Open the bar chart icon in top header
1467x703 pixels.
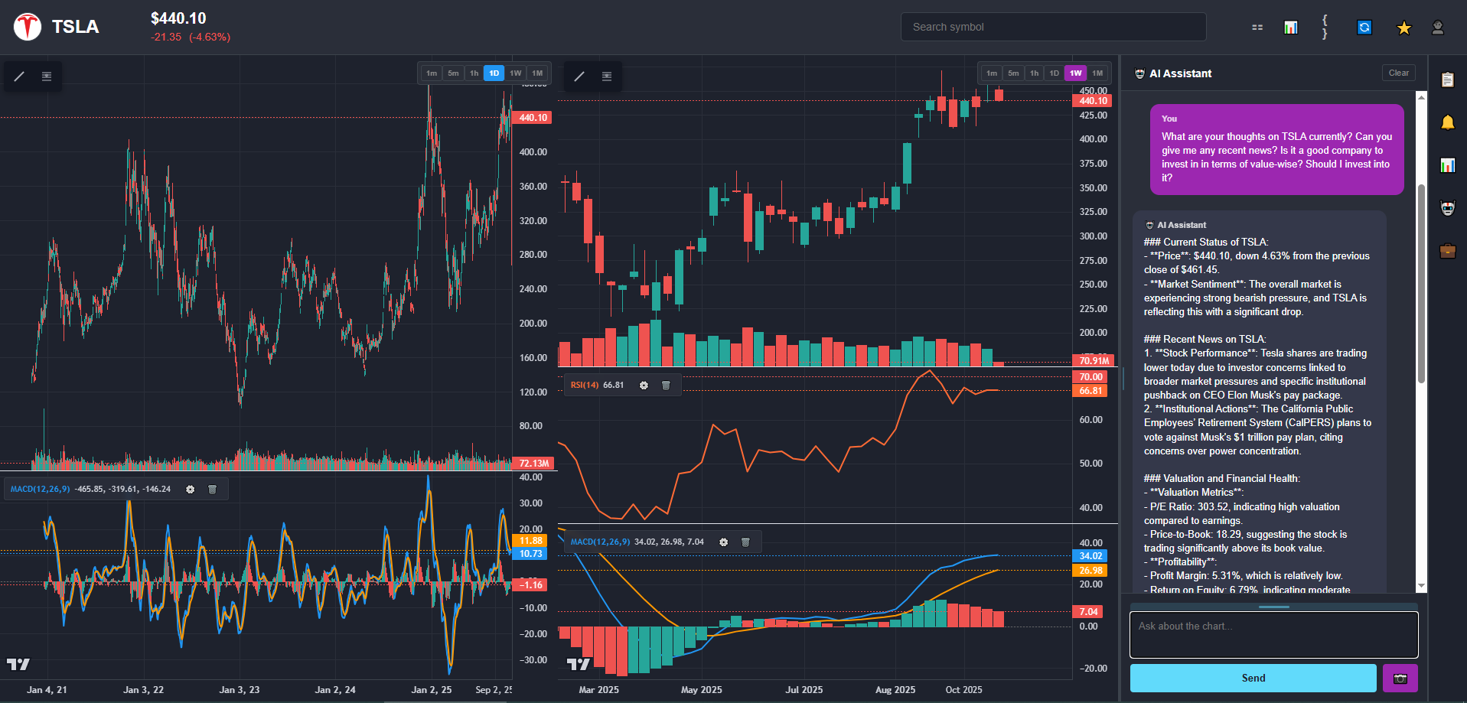click(x=1291, y=28)
